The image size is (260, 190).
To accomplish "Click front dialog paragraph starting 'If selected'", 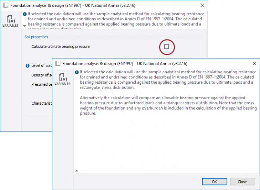I will click(x=168, y=80).
